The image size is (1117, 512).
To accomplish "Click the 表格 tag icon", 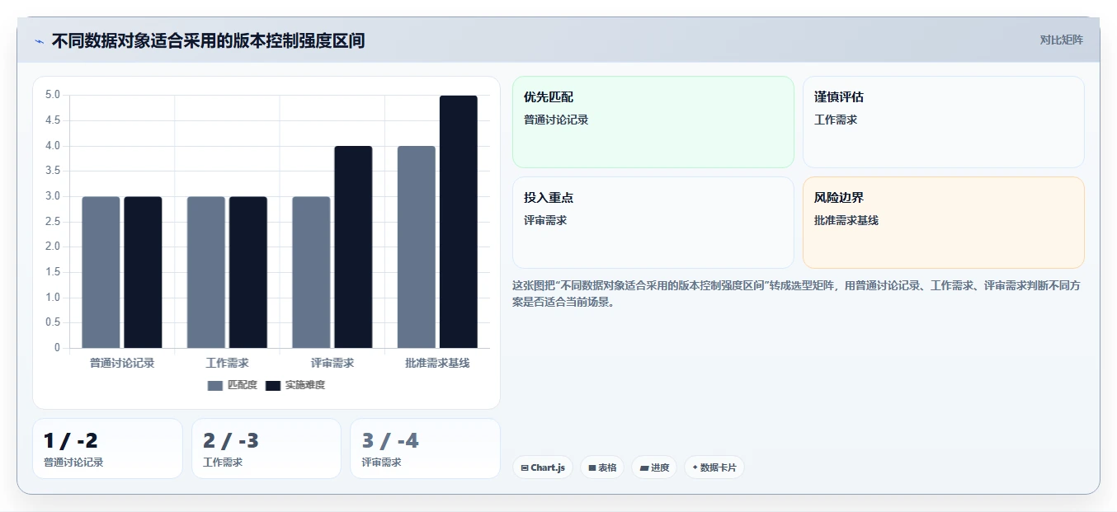I will 592,467.
